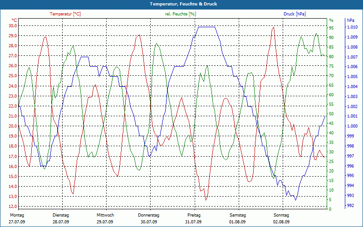Click the '70' humidity axis value

[331, 76]
